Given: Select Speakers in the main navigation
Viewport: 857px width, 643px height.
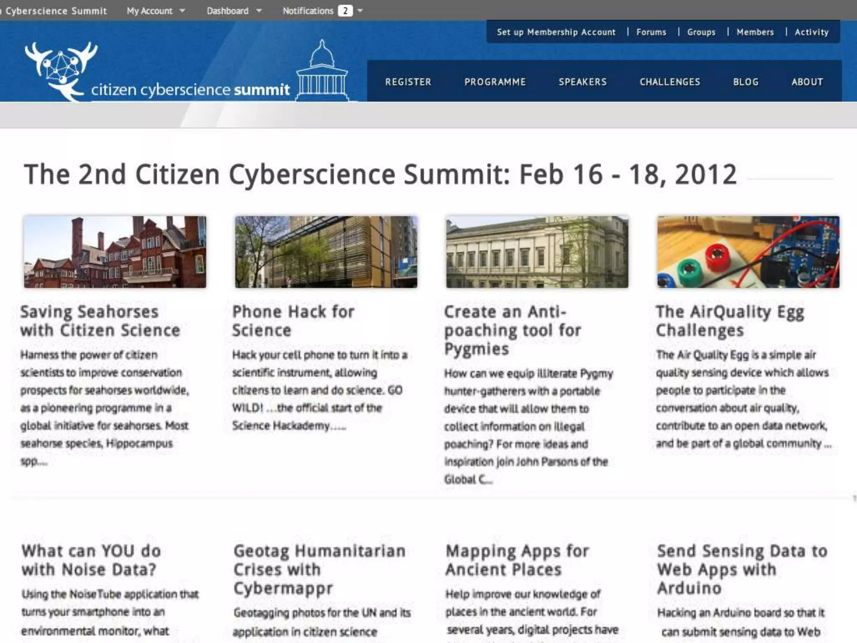Looking at the screenshot, I should click(x=582, y=82).
